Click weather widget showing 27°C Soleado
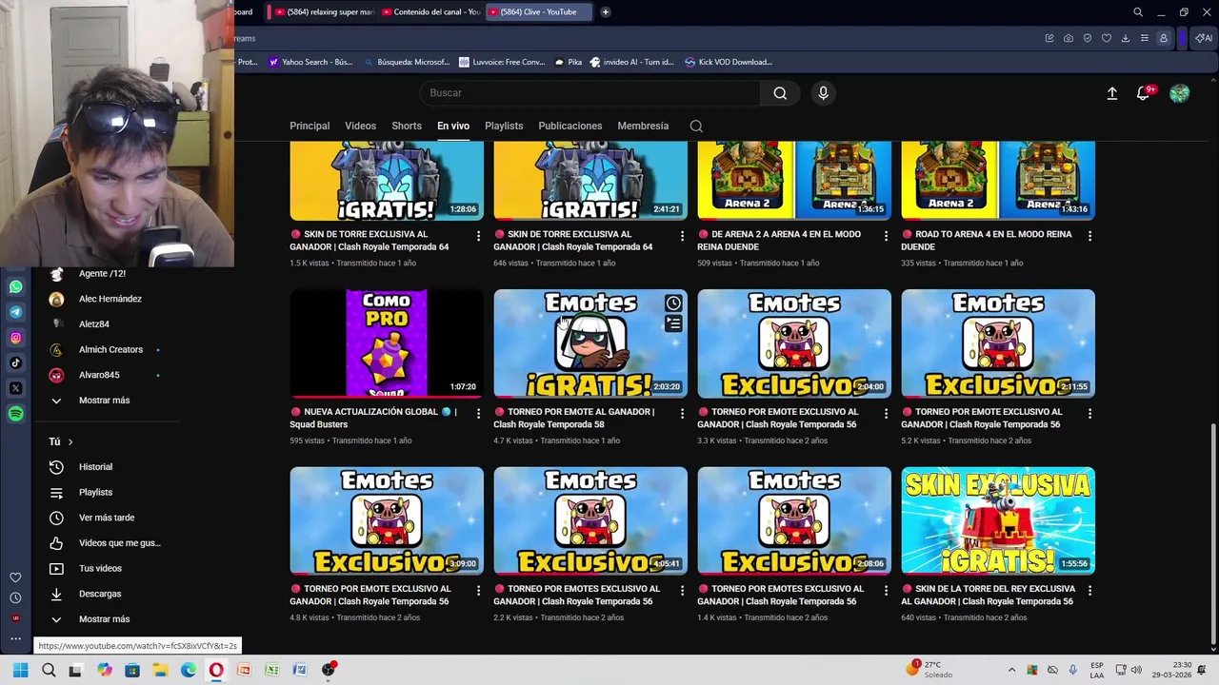The image size is (1219, 685). (x=931, y=670)
